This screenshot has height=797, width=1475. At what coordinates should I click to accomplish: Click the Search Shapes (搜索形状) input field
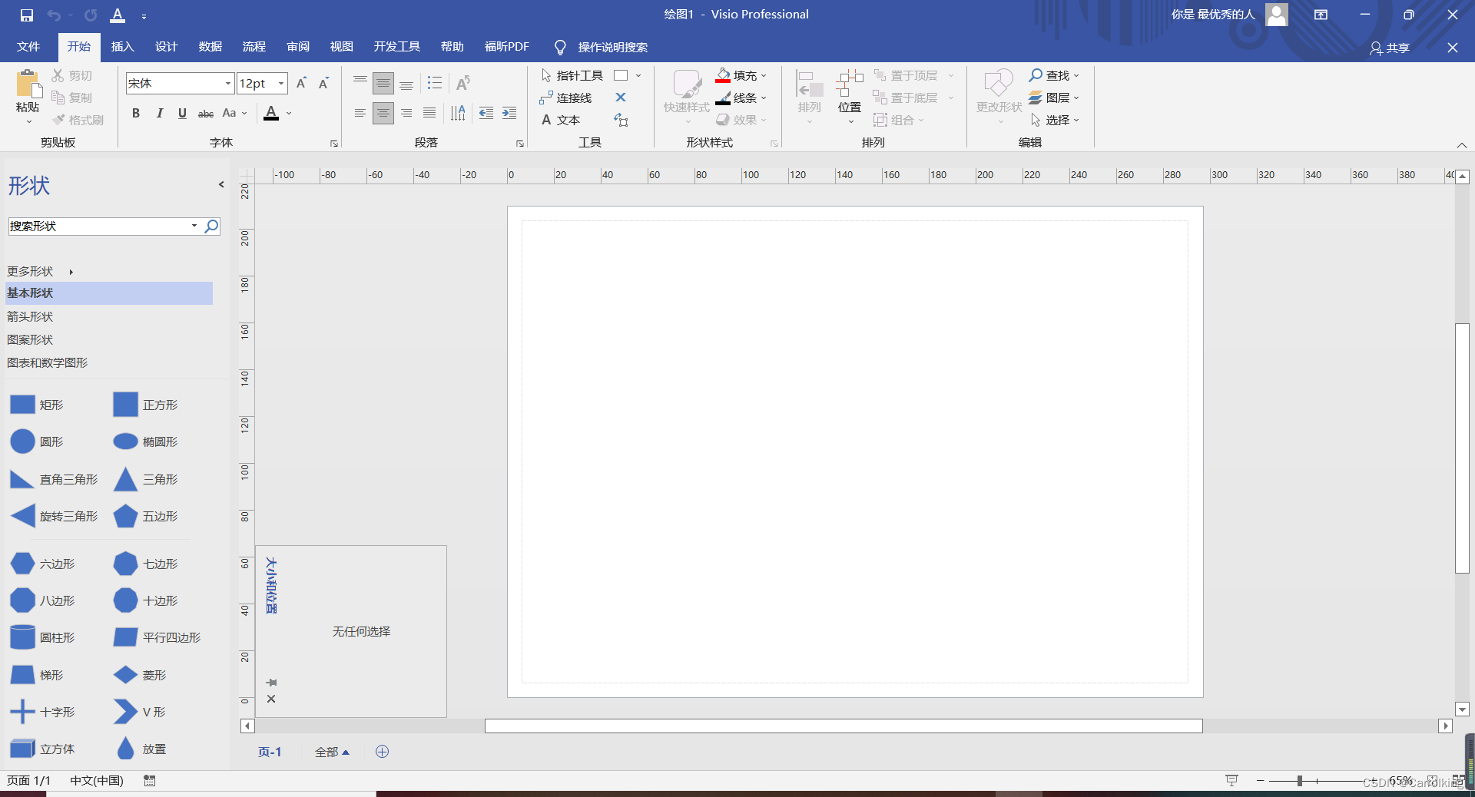click(x=98, y=226)
